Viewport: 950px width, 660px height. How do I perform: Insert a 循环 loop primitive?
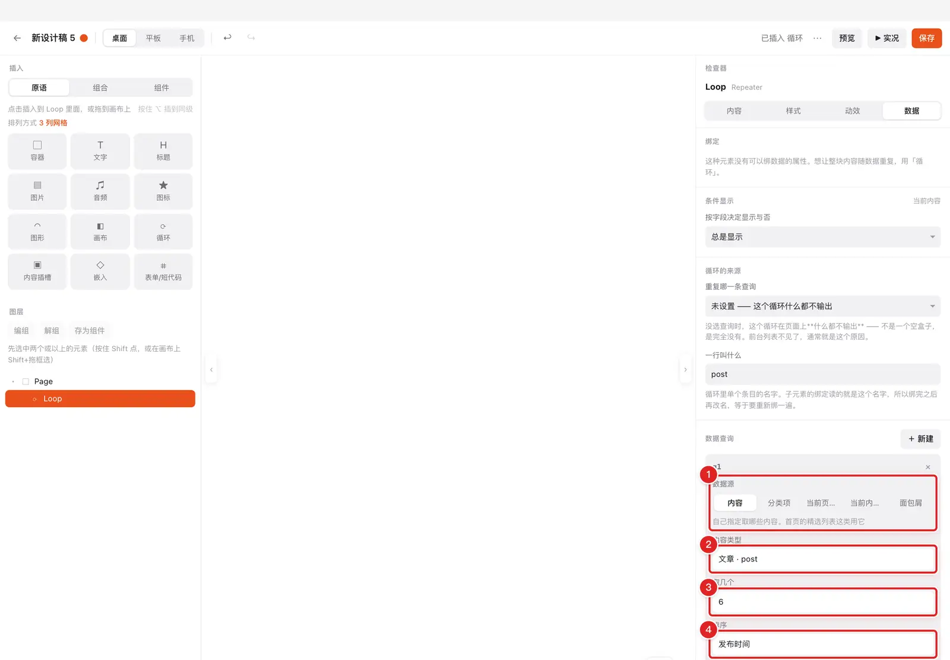point(163,232)
